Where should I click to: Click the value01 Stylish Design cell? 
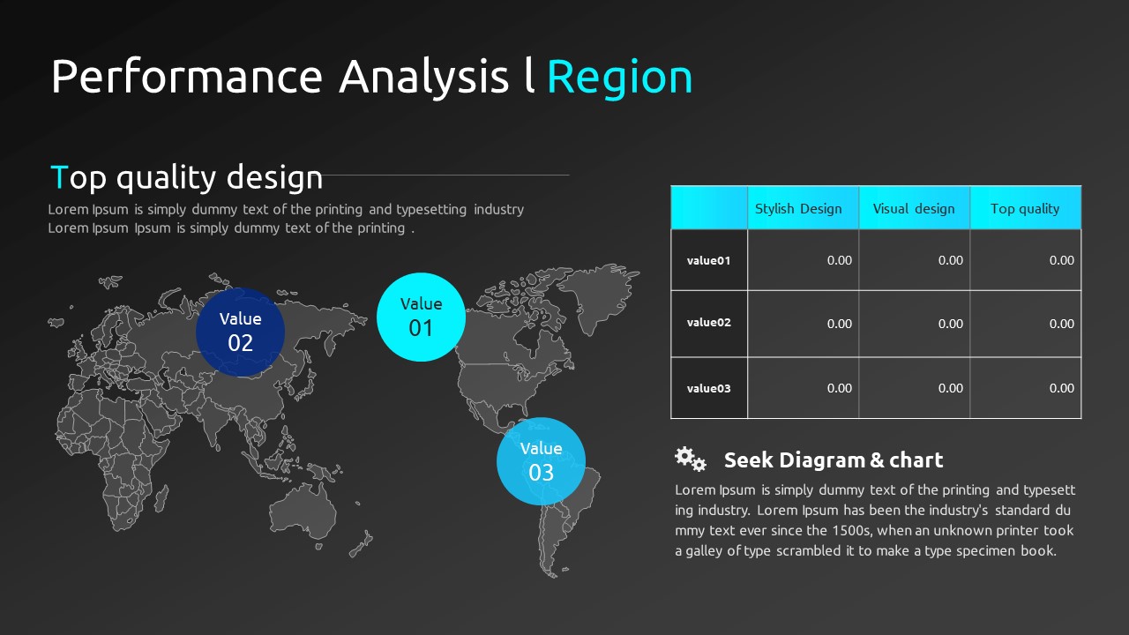click(803, 260)
